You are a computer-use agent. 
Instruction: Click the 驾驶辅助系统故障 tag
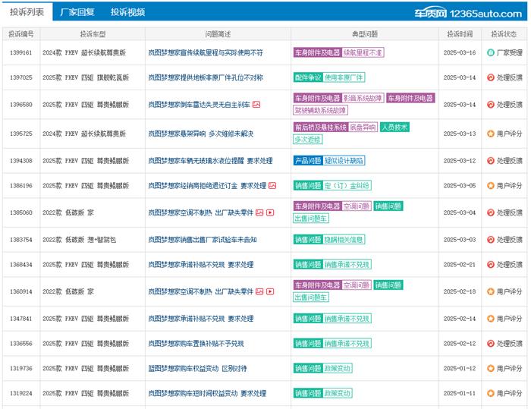(320, 111)
